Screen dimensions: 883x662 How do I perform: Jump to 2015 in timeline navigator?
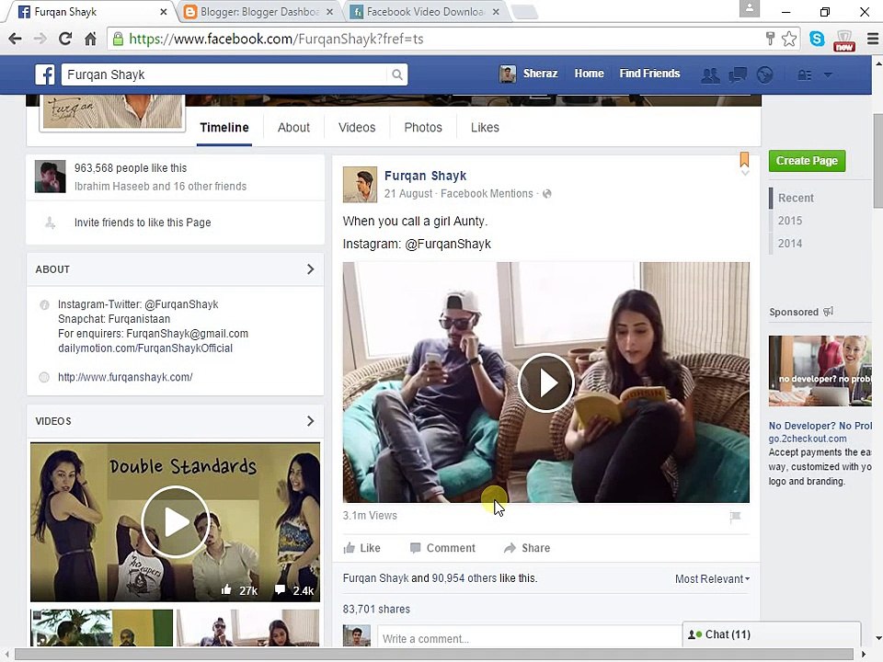coord(789,221)
